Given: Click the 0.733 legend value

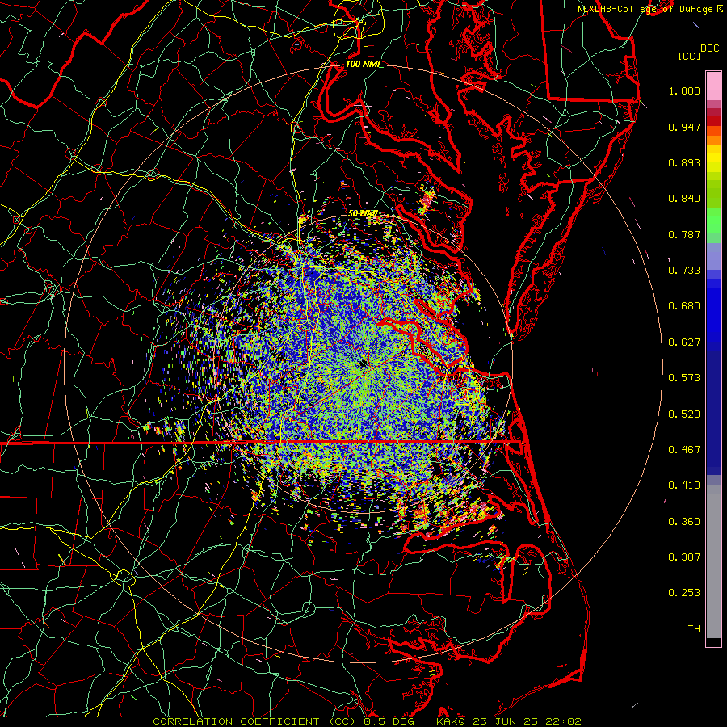Looking at the screenshot, I should 684,271.
